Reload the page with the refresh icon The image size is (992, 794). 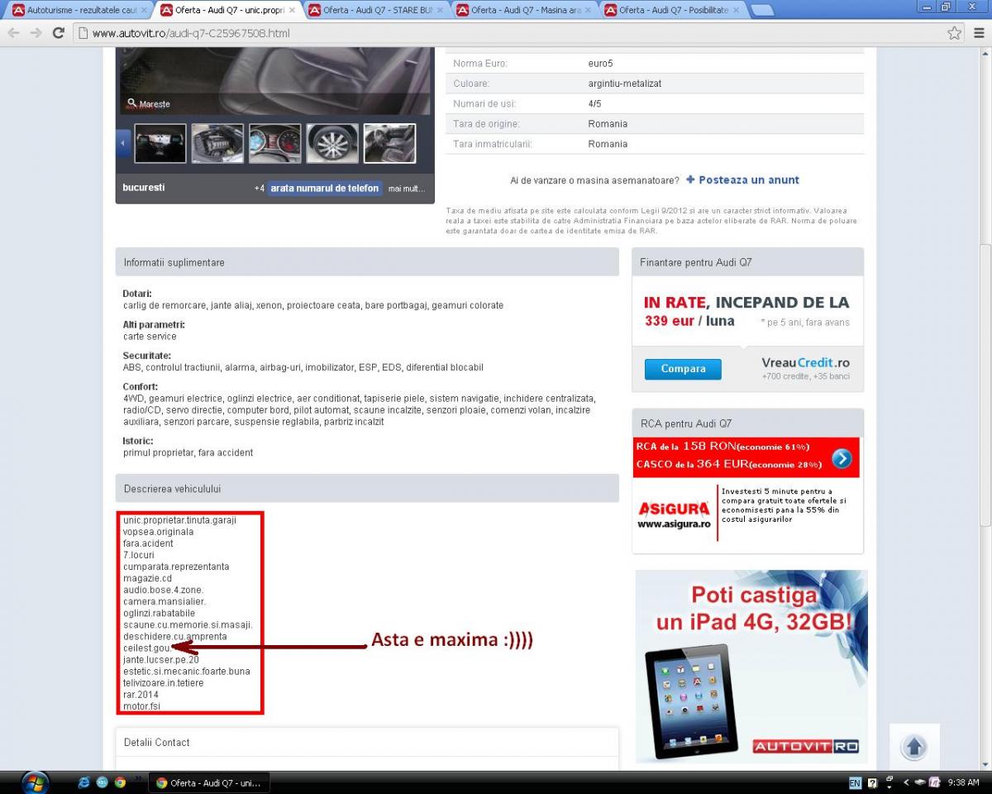pos(58,33)
